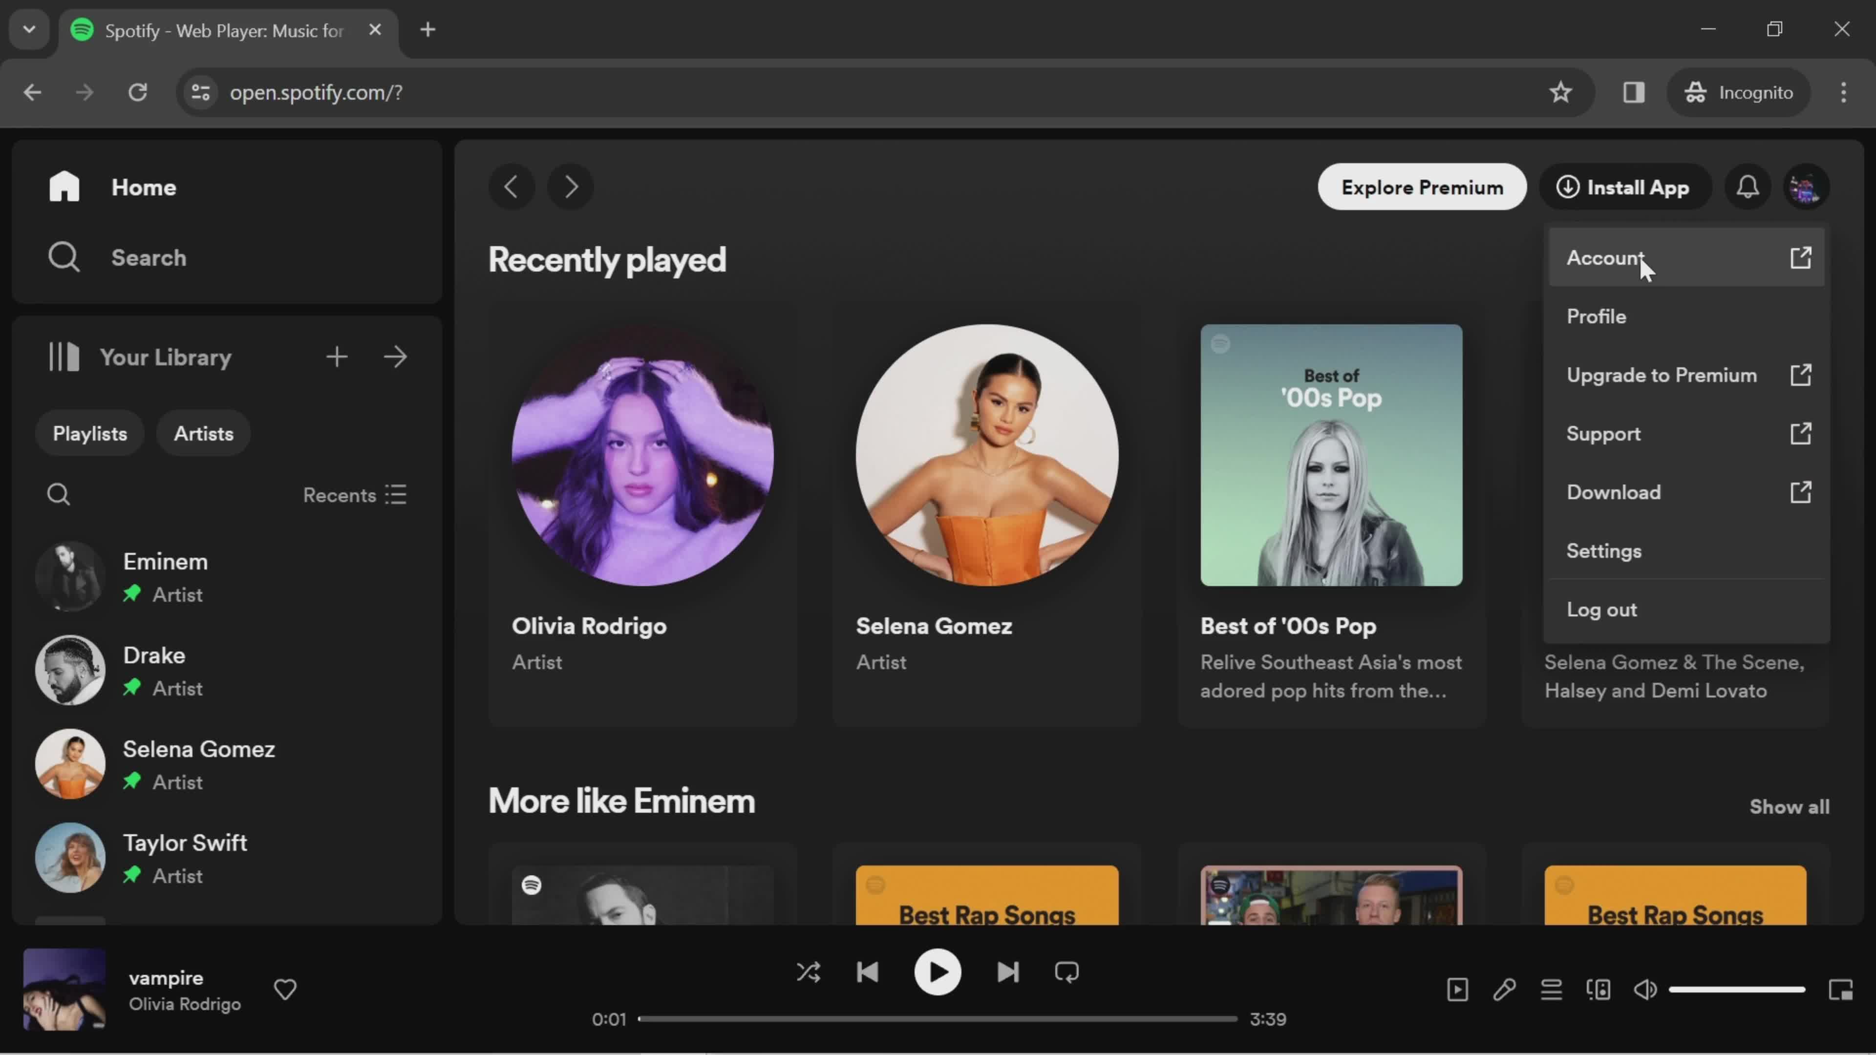Viewport: 1876px width, 1055px height.
Task: Click Show all for More like Eminem
Action: (x=1790, y=807)
